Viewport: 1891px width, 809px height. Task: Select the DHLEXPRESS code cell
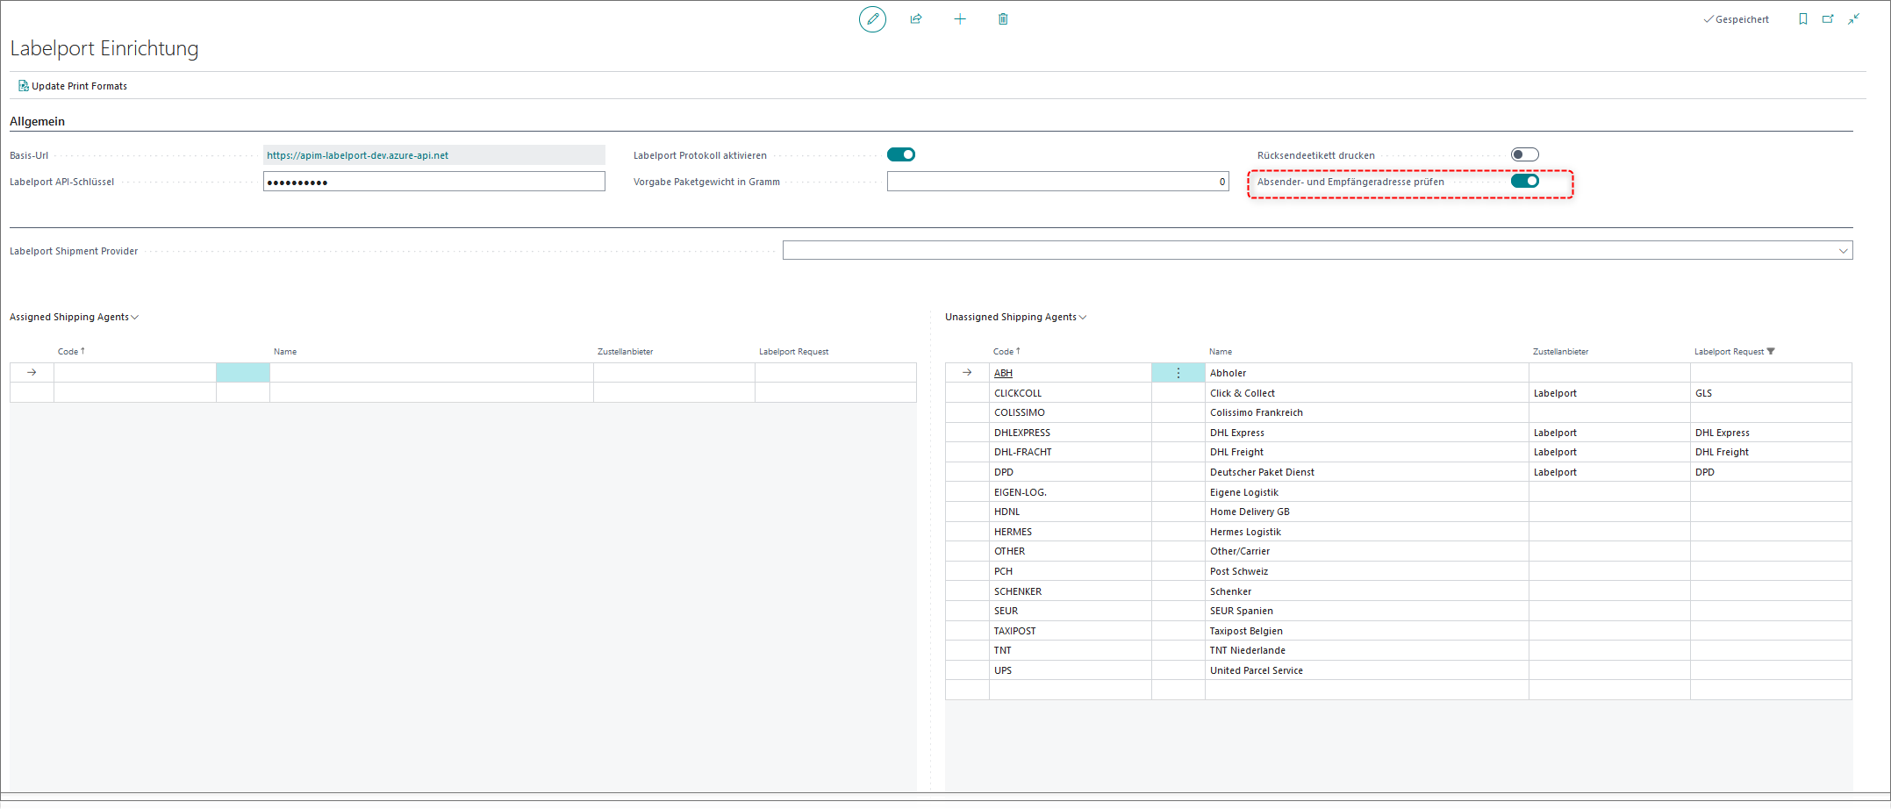click(x=1071, y=433)
